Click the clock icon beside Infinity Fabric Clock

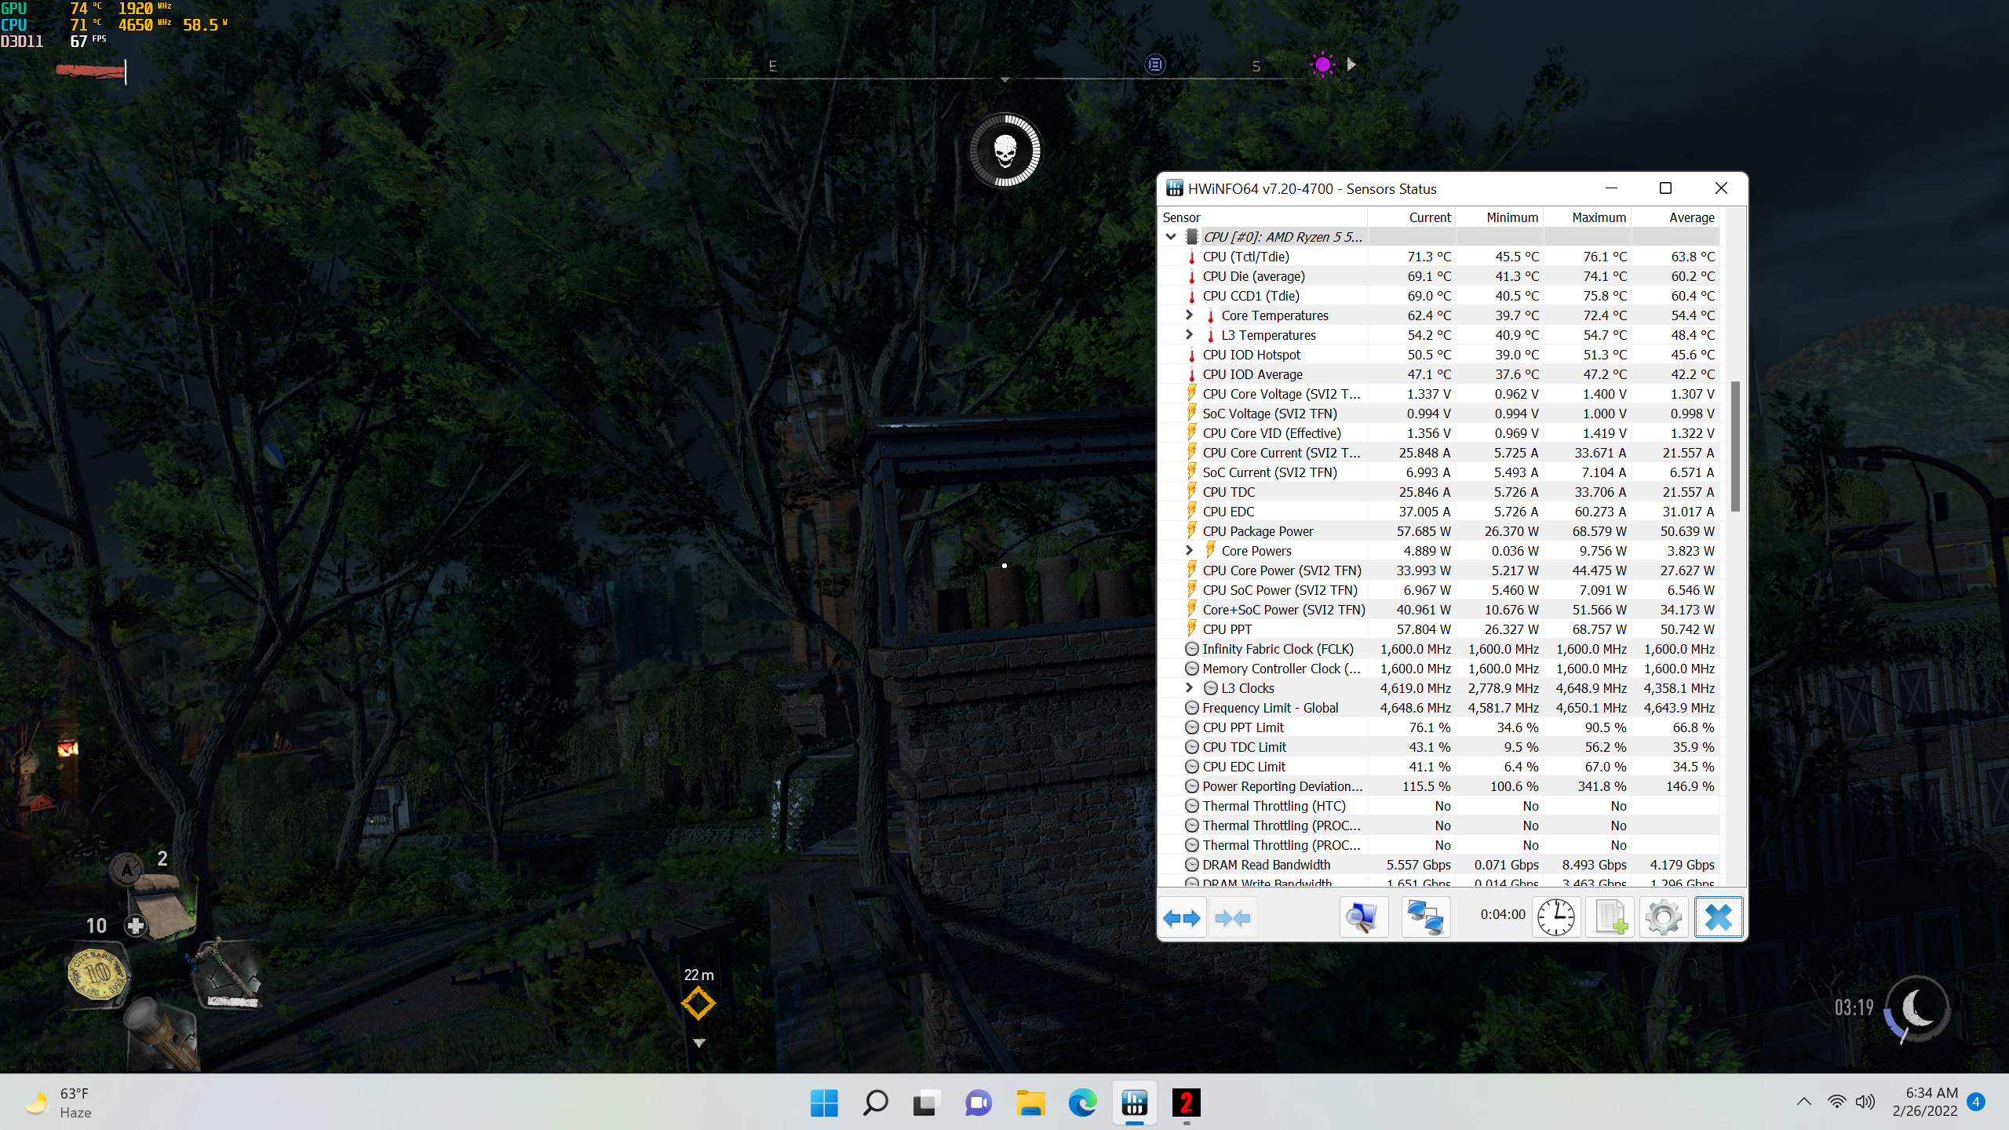1192,649
